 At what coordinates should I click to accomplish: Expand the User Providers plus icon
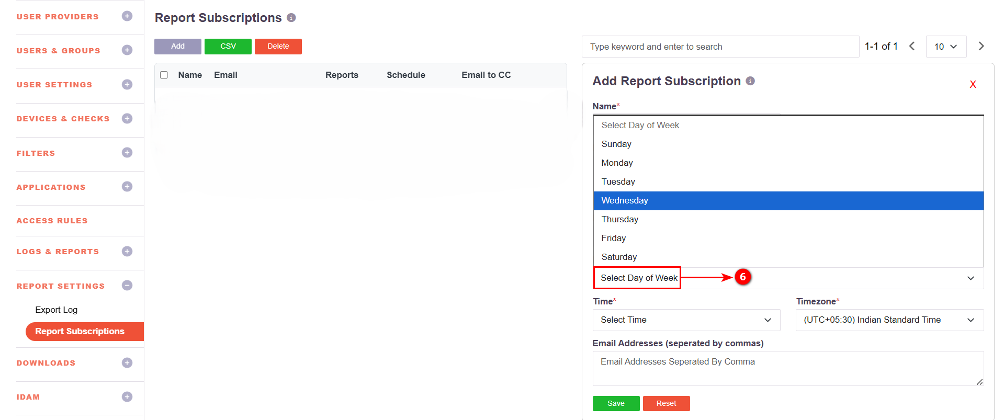tap(127, 16)
